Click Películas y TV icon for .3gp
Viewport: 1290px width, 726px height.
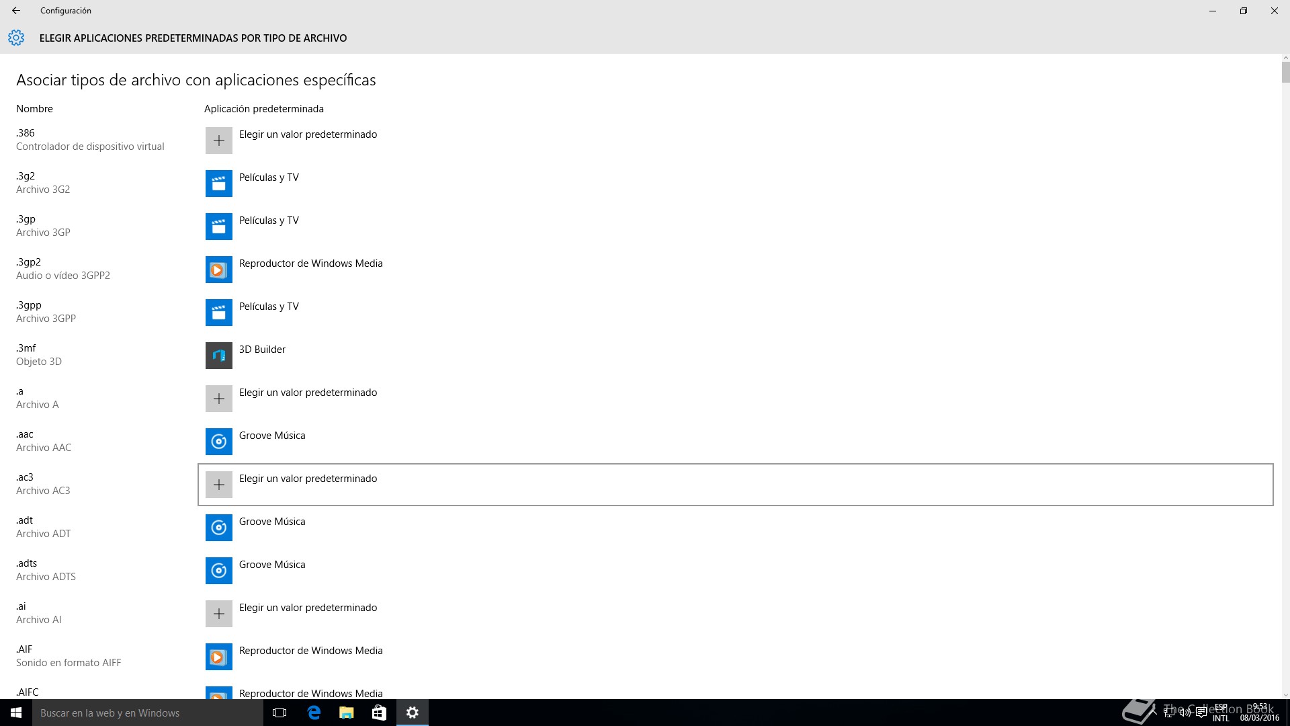tap(218, 227)
